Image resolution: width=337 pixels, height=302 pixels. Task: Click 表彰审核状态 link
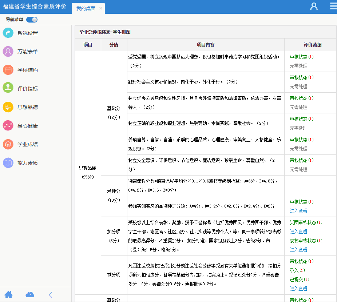[x=306, y=241]
